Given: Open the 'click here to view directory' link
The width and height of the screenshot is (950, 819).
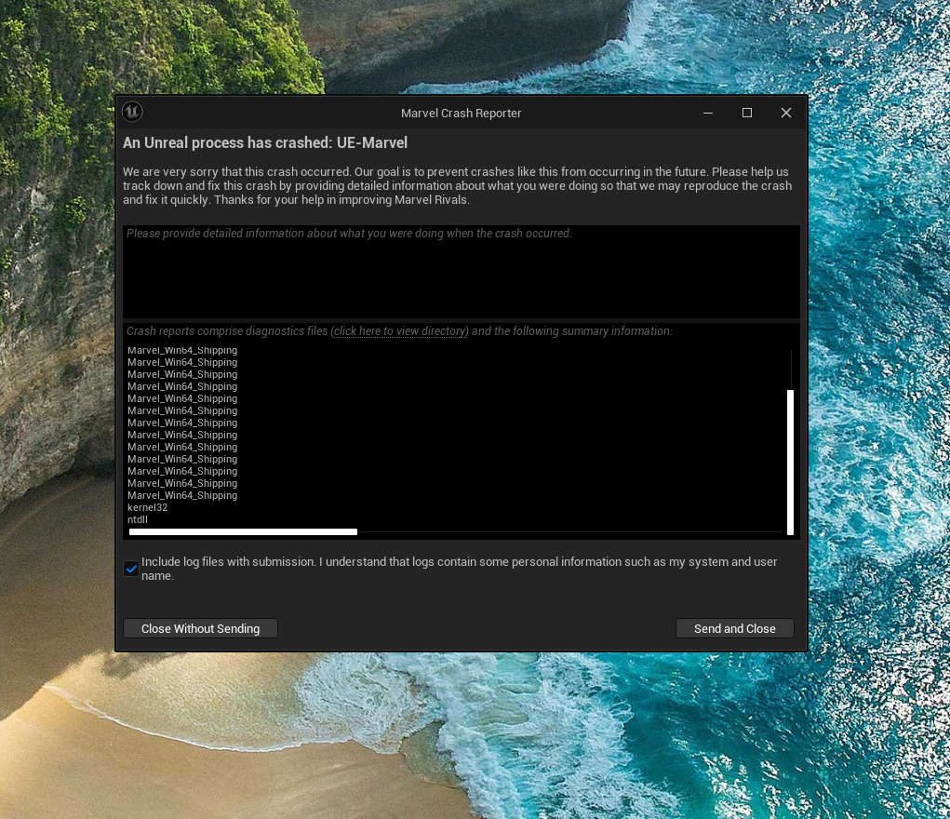Looking at the screenshot, I should tap(400, 331).
